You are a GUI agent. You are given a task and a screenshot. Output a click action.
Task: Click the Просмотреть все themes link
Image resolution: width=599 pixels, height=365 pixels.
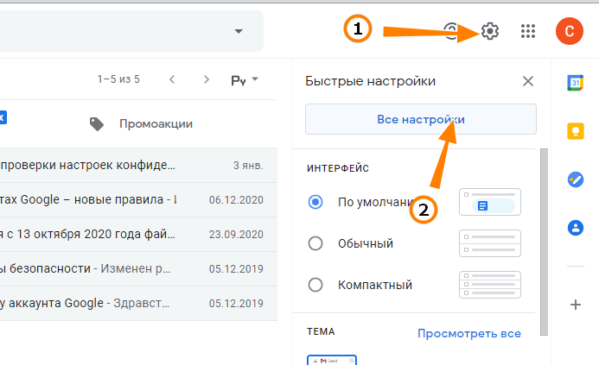click(468, 333)
